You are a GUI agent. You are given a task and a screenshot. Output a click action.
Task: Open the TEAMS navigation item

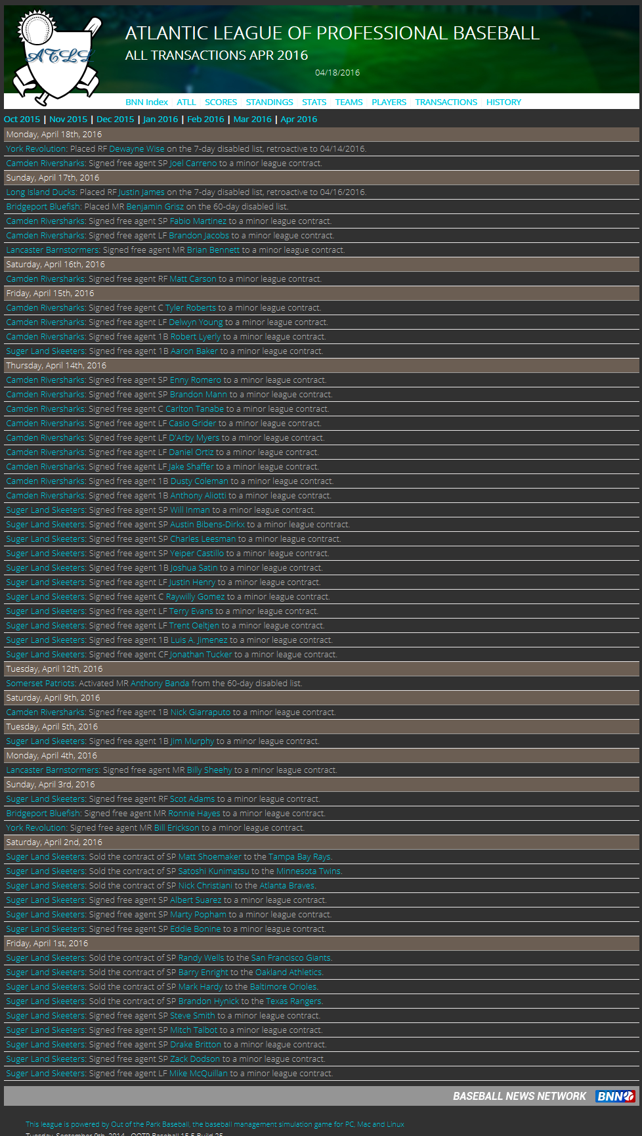[x=349, y=102]
